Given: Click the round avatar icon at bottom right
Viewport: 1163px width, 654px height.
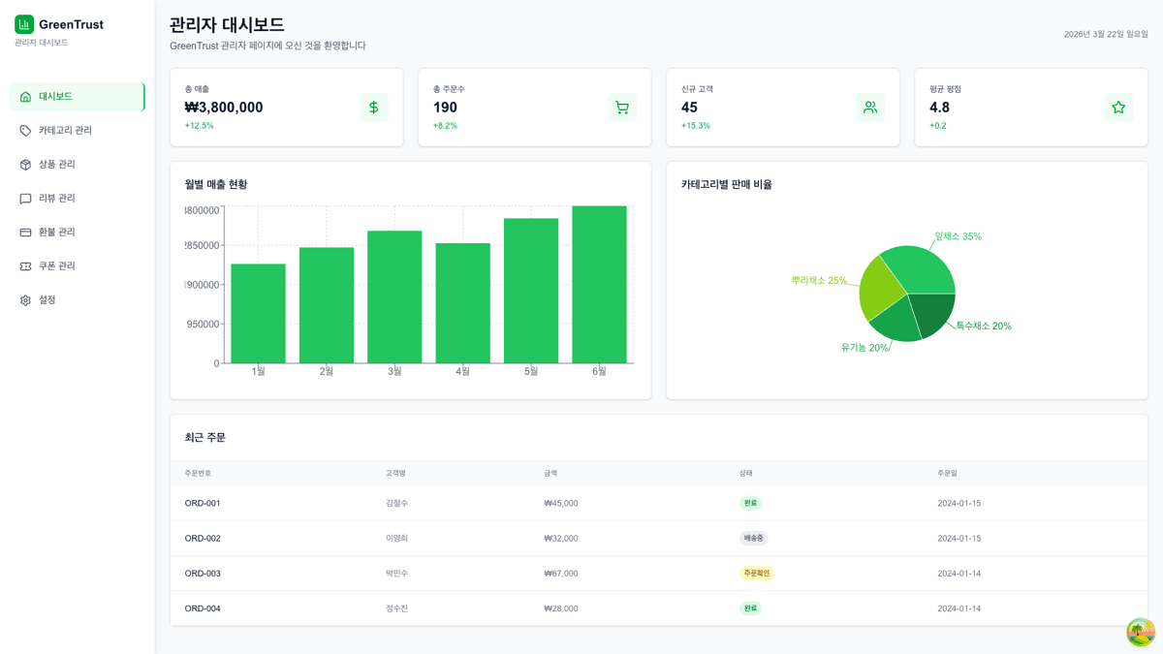Looking at the screenshot, I should pos(1140,632).
